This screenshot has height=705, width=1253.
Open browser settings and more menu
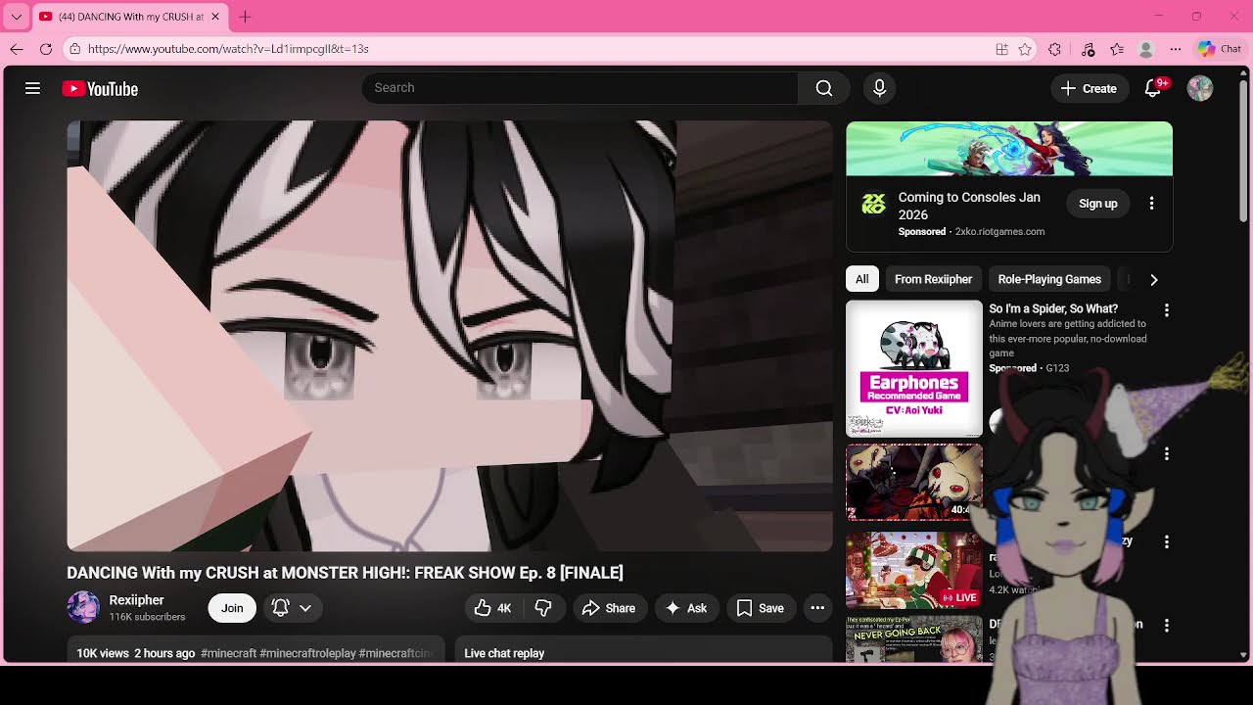click(1176, 49)
